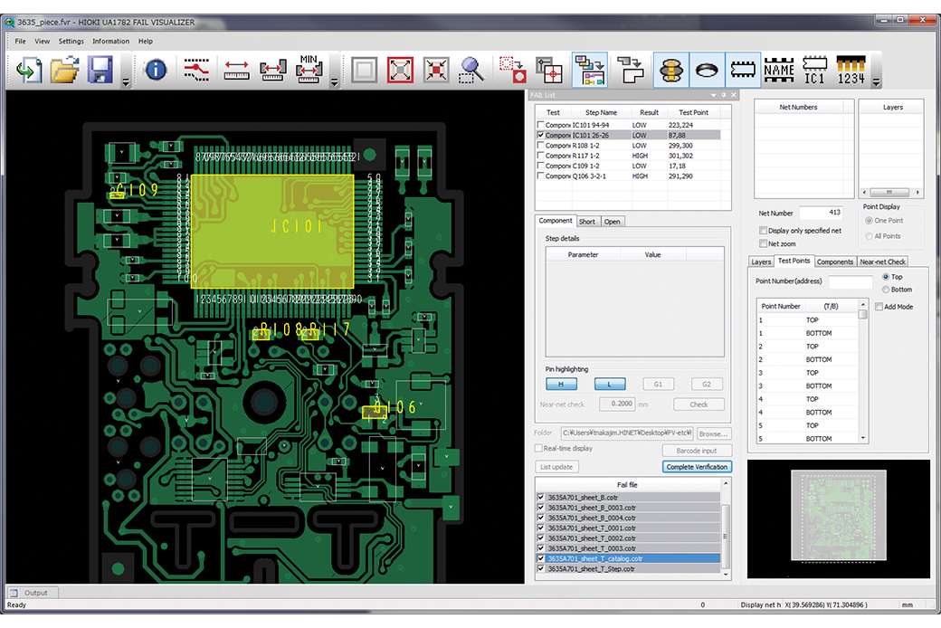Open the FAIL List panel menu arrow
The width and height of the screenshot is (941, 628).
713,94
